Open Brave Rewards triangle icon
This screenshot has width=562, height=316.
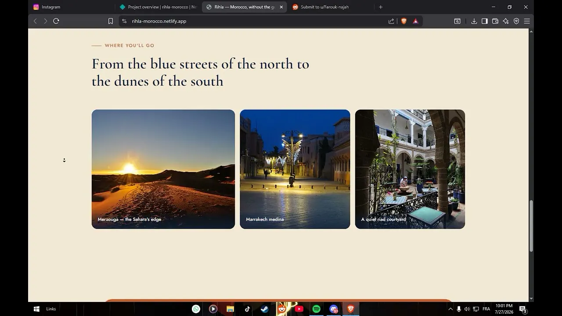pyautogui.click(x=415, y=21)
